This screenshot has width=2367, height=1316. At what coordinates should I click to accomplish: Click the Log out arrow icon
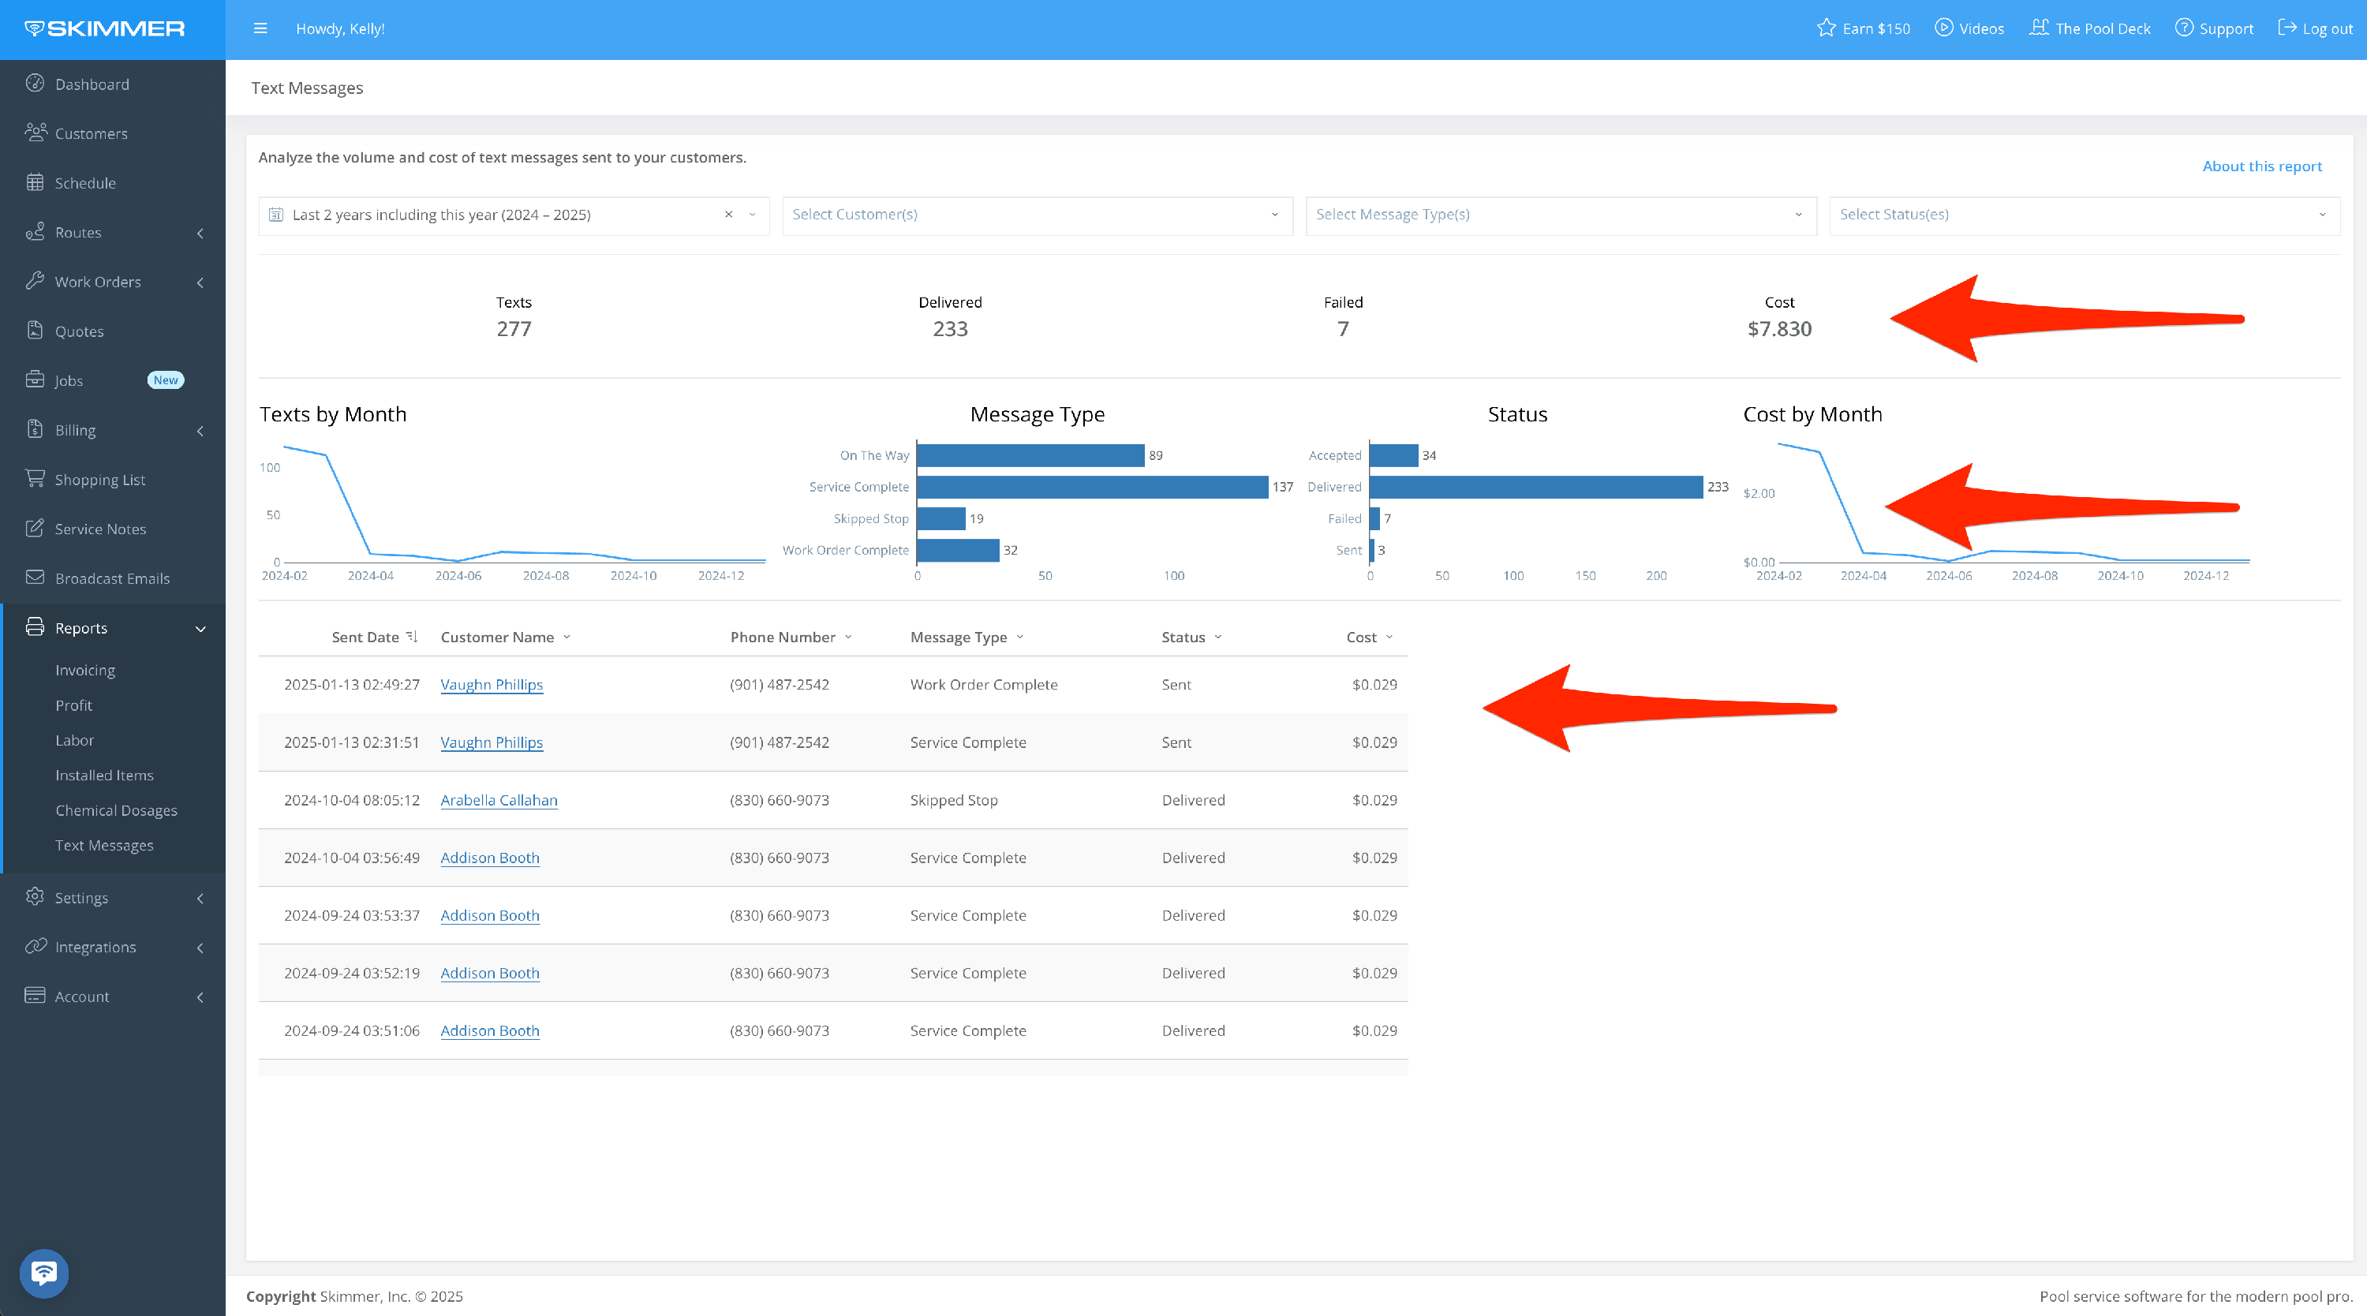2287,28
